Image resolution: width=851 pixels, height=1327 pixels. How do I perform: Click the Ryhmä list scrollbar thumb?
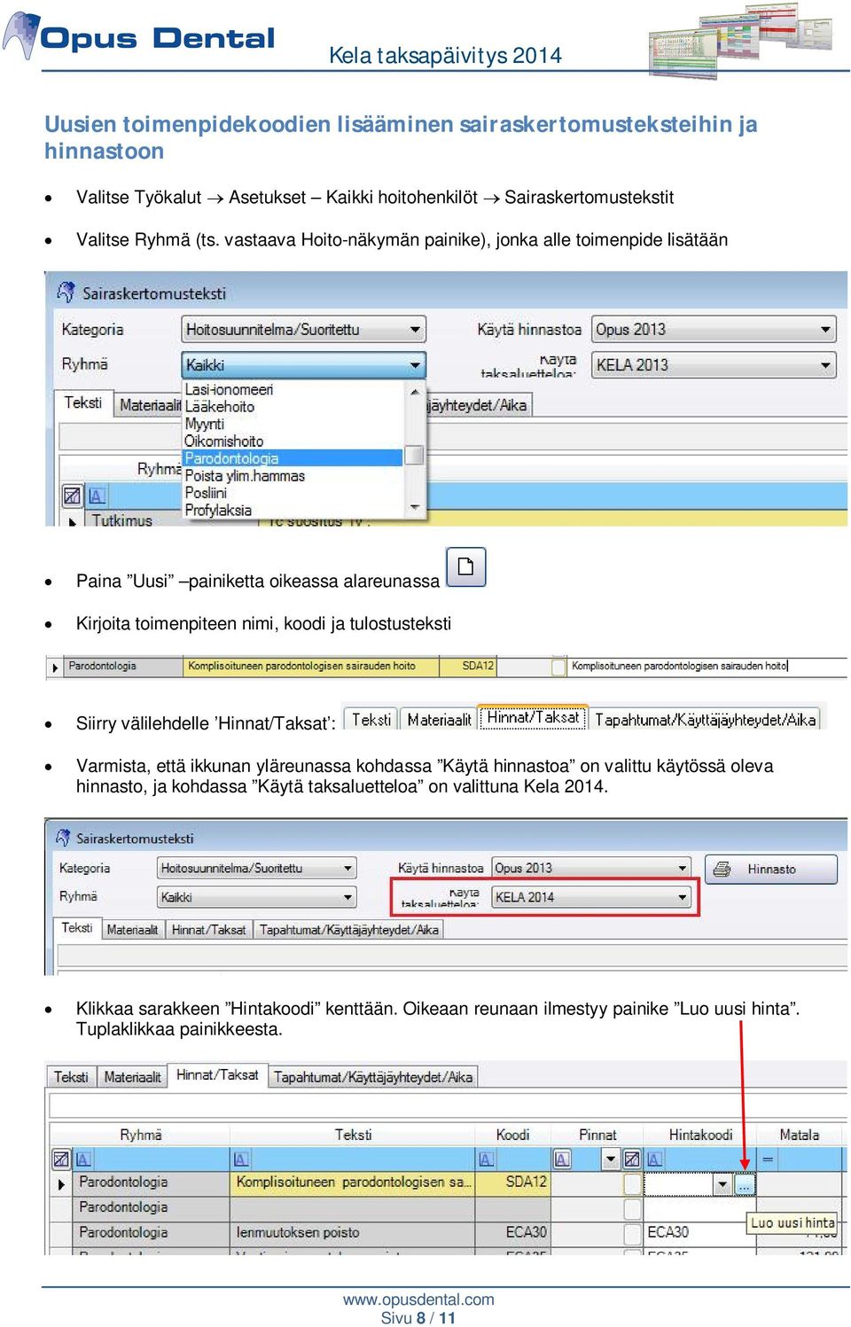[x=414, y=456]
